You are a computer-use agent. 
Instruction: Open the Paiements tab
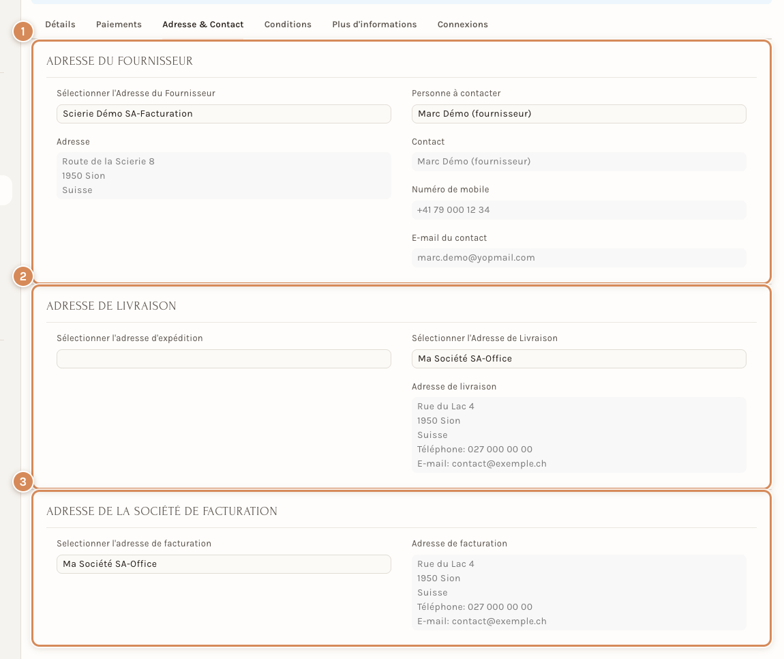119,24
